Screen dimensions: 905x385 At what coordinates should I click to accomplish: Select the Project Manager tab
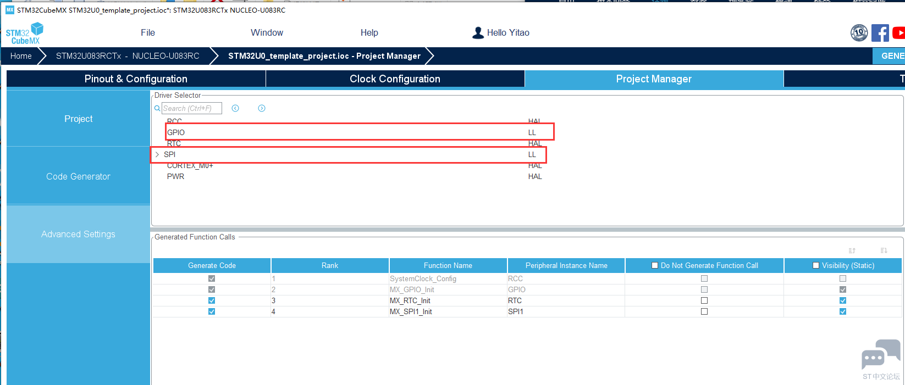tap(654, 79)
